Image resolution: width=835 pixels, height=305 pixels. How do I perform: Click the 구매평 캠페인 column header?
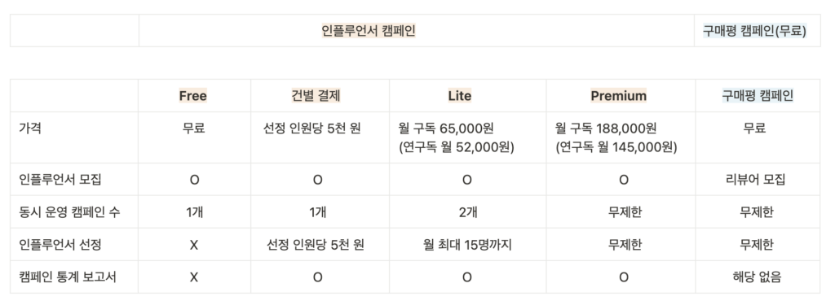pyautogui.click(x=758, y=96)
